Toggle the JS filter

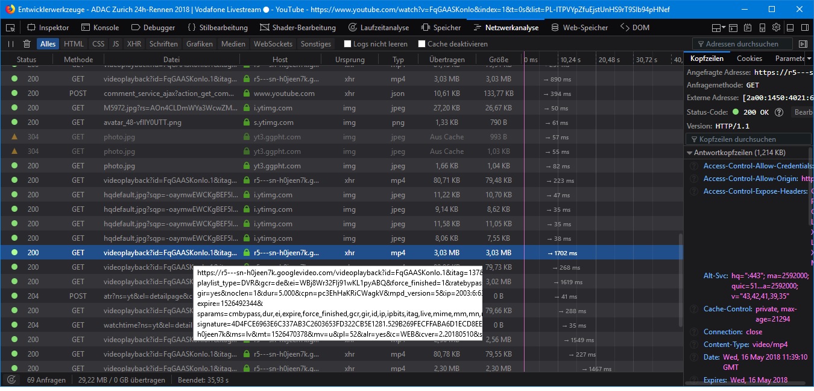[x=116, y=44]
